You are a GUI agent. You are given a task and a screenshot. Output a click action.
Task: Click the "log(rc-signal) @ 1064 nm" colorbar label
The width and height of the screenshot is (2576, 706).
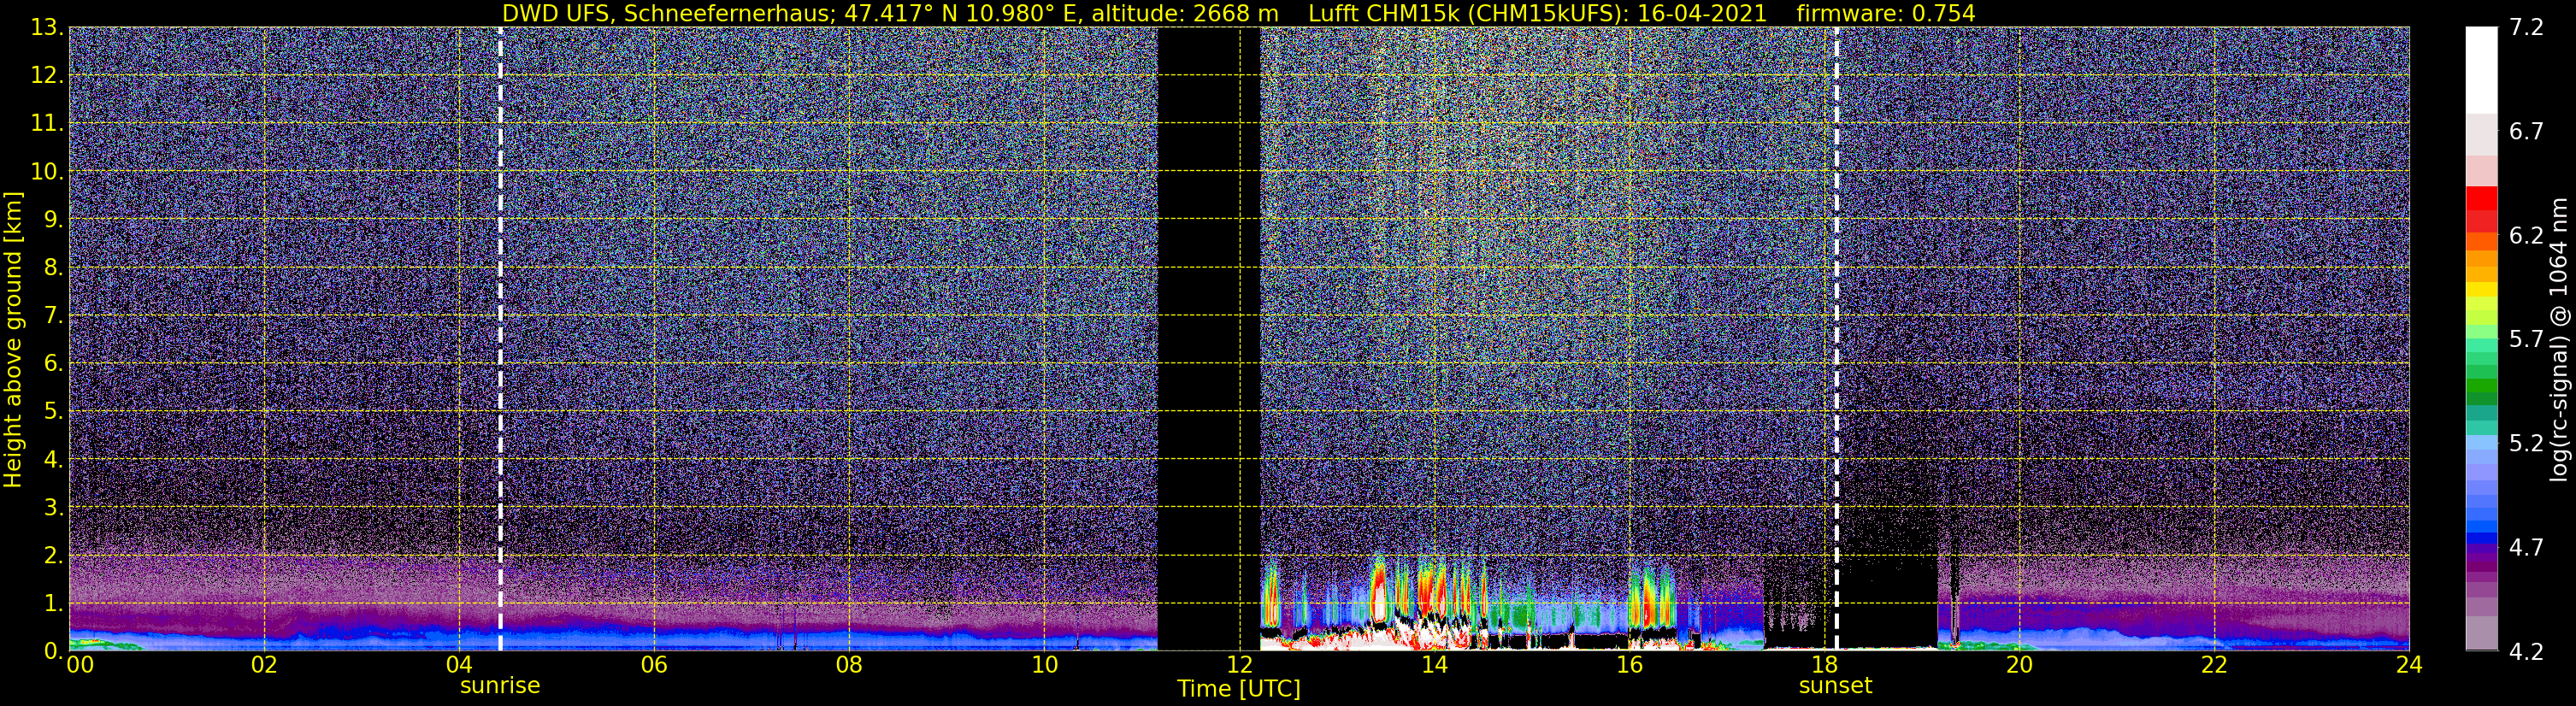click(2561, 339)
